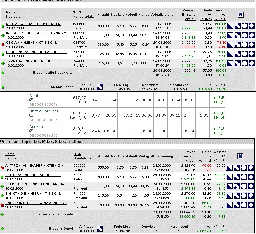Click the circle icon in the AIXTRON AG row
The width and height of the screenshot is (256, 234).
coord(244,168)
